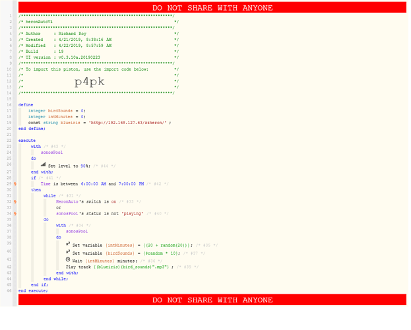The image size is (411, 330).
Task: Click line number 15 in the gutter
Action: click(x=9, y=99)
